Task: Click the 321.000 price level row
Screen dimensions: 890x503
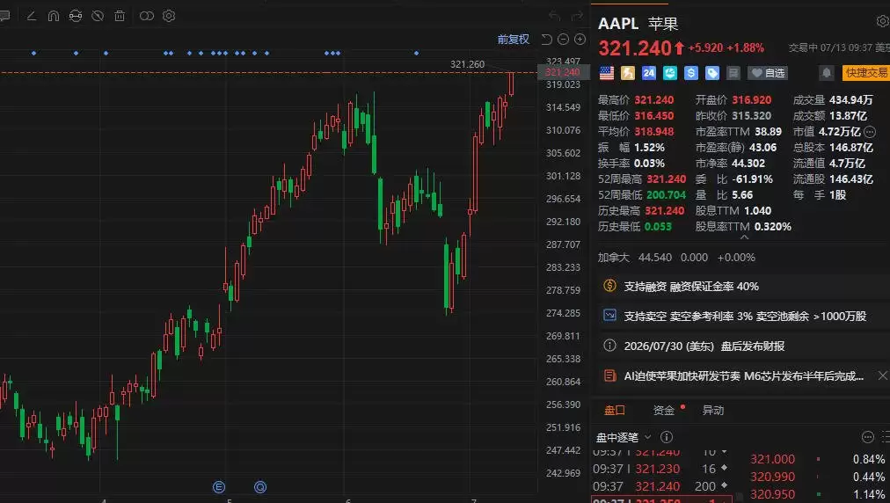Action: (x=817, y=459)
